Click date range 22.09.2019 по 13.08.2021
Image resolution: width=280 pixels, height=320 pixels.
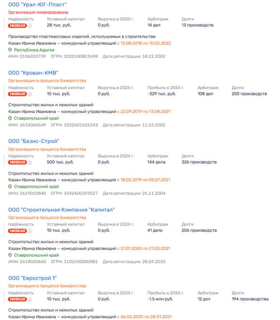coord(145,112)
